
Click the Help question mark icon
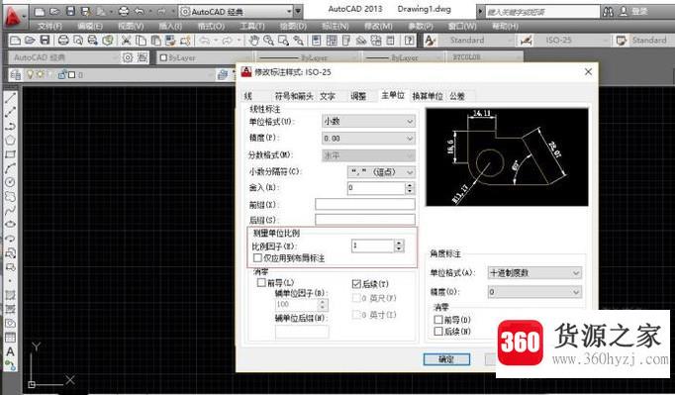[409, 41]
